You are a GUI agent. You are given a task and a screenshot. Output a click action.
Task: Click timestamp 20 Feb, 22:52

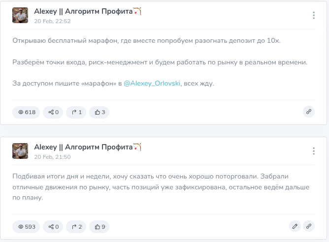(x=53, y=21)
